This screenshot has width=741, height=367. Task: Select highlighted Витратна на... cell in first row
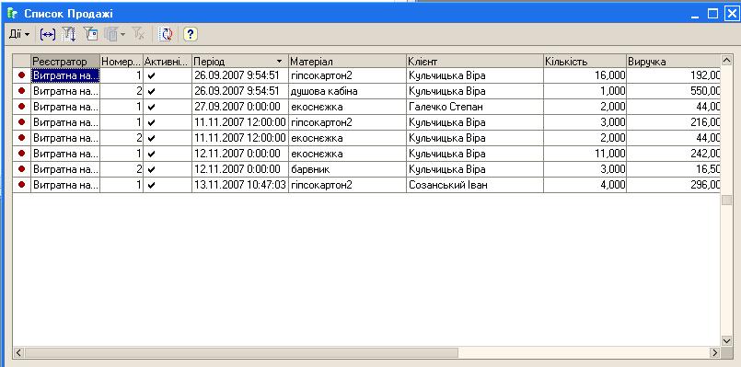pyautogui.click(x=65, y=75)
